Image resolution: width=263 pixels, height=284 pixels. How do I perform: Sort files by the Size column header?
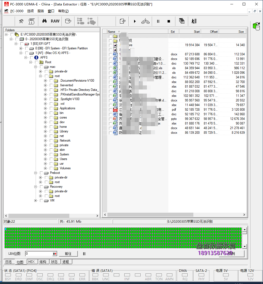pos(233,32)
